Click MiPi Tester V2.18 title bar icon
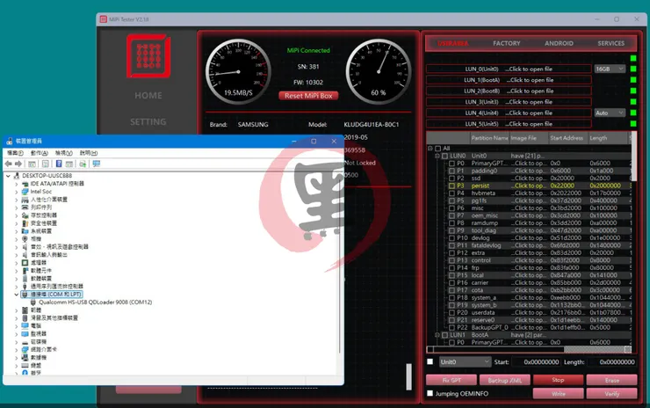The height and width of the screenshot is (408, 650). pyautogui.click(x=104, y=19)
